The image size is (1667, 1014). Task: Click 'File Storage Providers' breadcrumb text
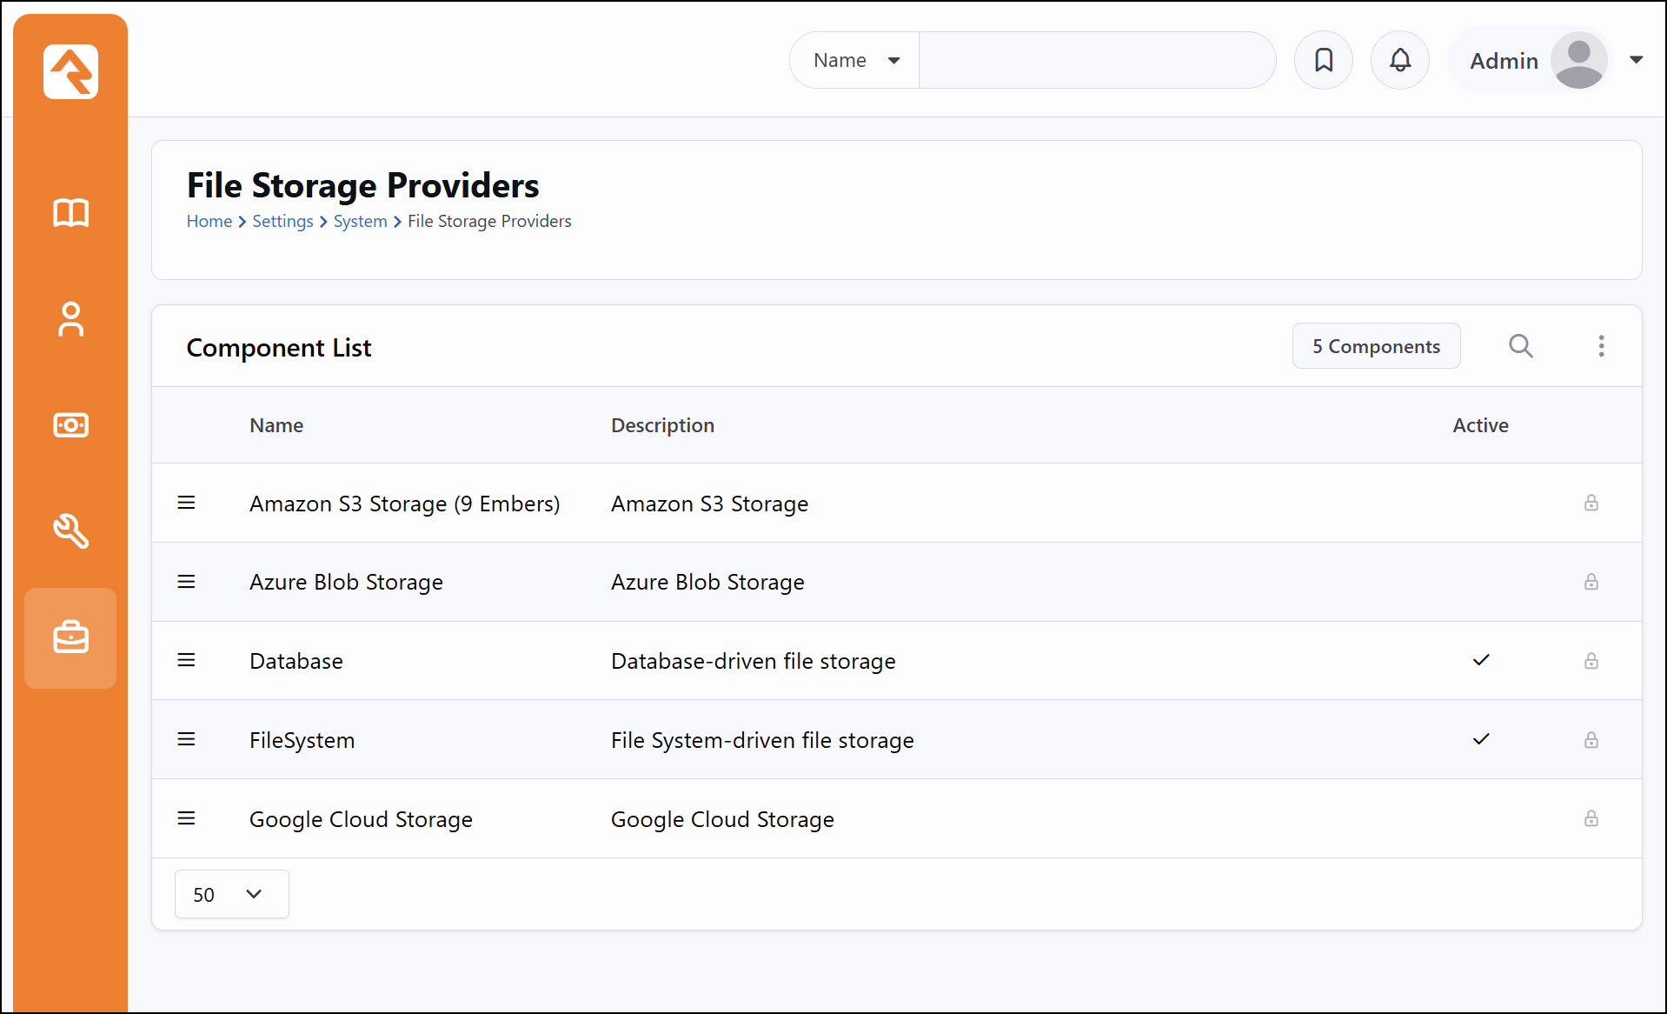click(489, 221)
